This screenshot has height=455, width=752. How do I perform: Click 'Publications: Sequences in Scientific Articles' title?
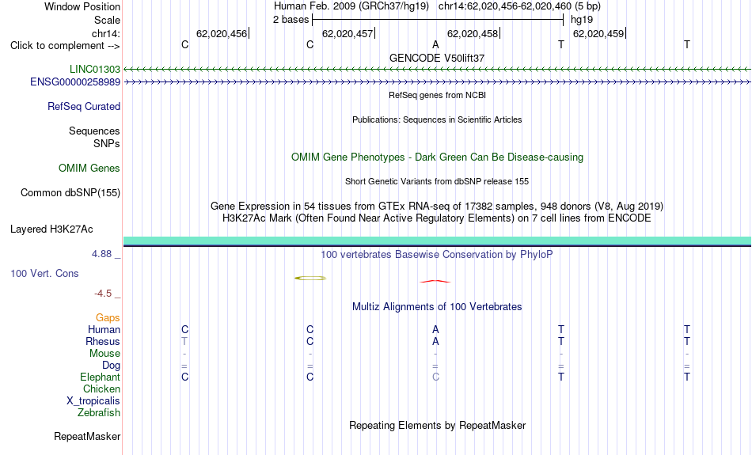pyautogui.click(x=437, y=119)
